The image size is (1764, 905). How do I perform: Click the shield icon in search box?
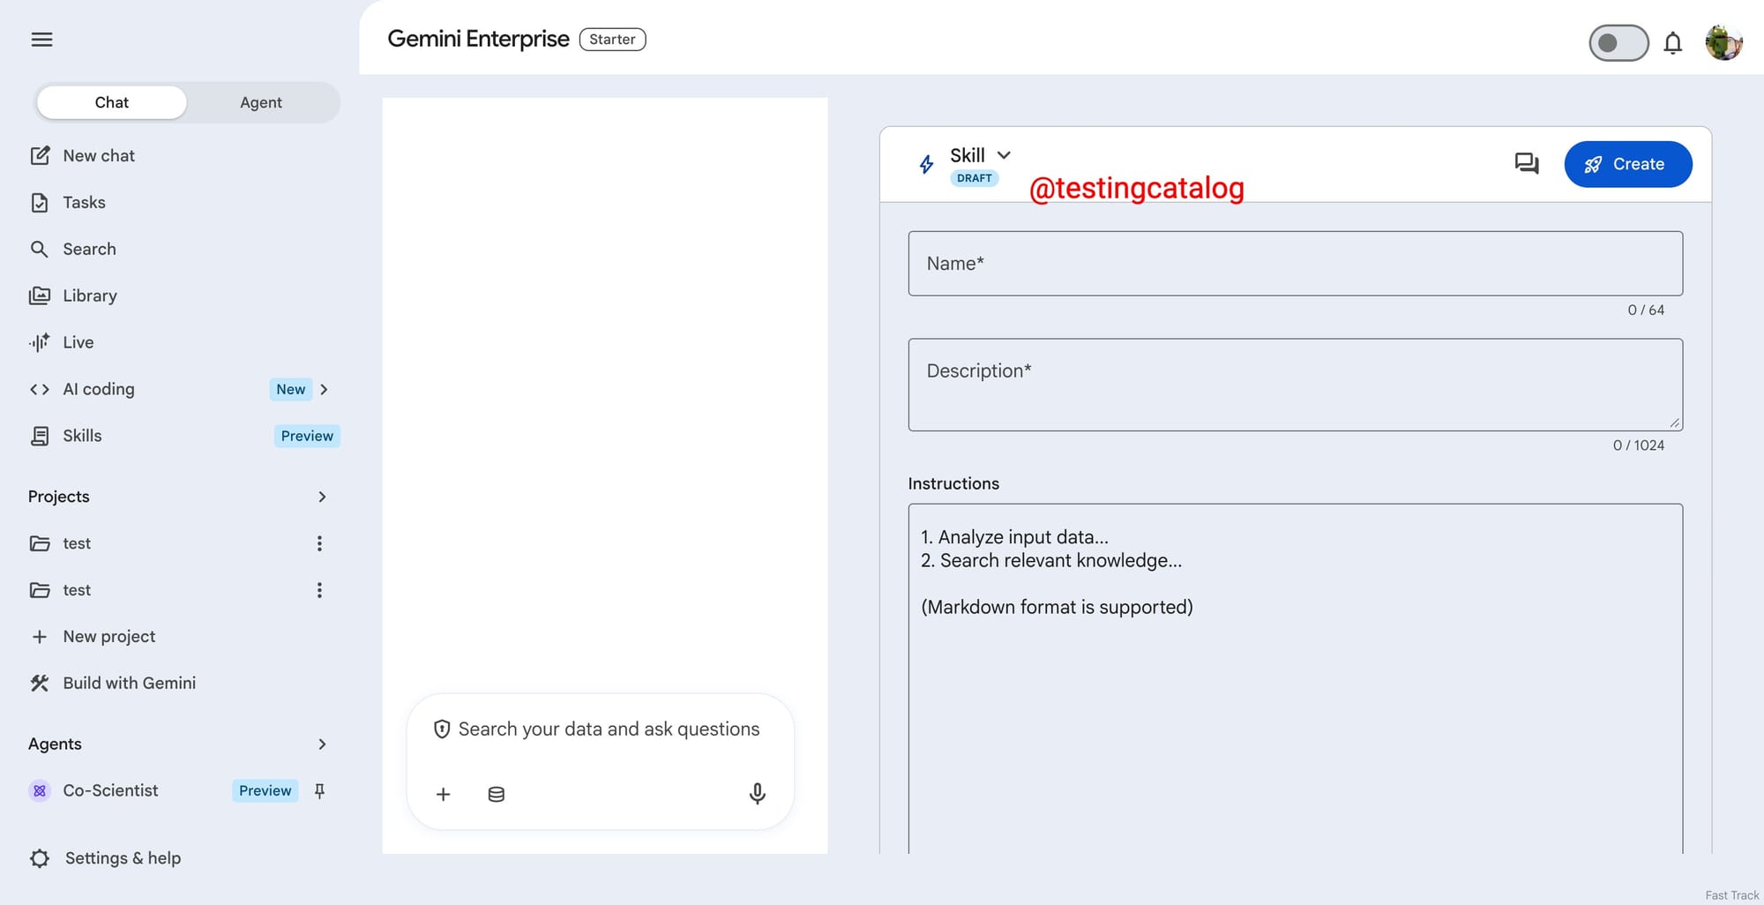(x=442, y=729)
